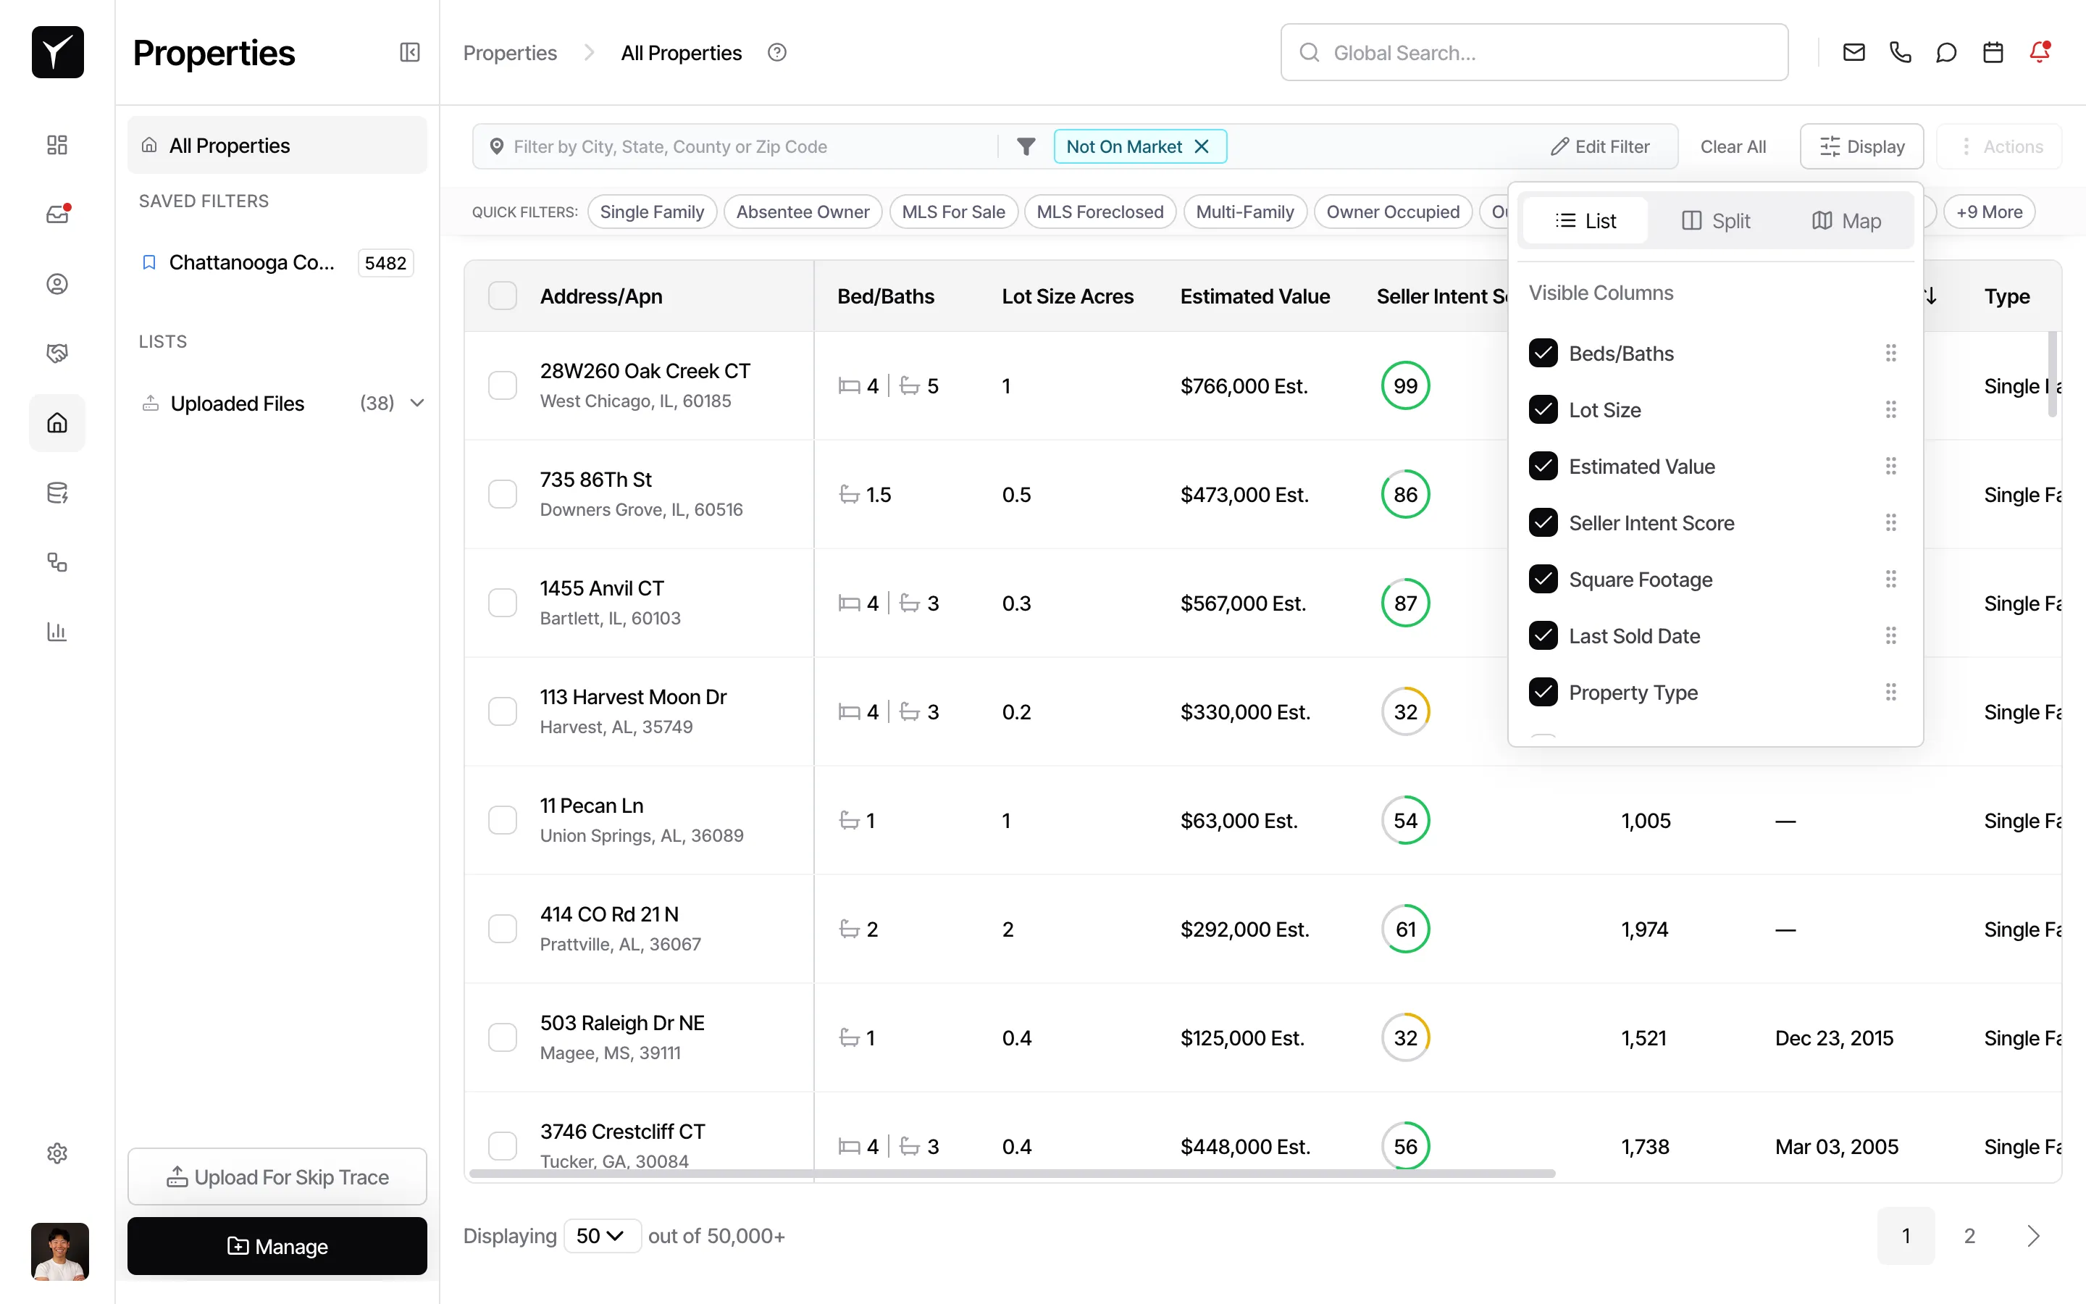Open the +9 More quick filters dropdown

coord(1990,212)
